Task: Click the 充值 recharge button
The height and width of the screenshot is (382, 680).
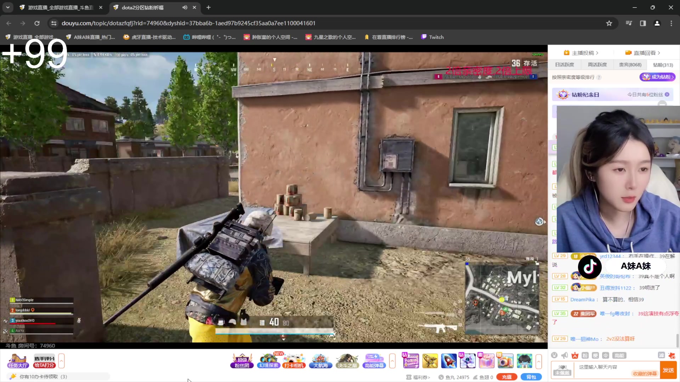Action: tap(507, 377)
